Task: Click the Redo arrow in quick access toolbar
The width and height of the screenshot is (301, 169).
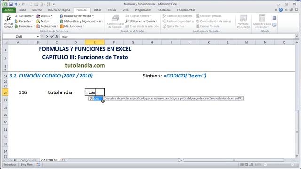Action: [23, 4]
